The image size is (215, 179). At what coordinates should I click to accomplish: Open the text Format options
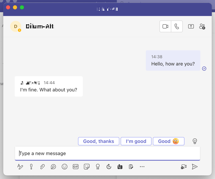click(20, 167)
